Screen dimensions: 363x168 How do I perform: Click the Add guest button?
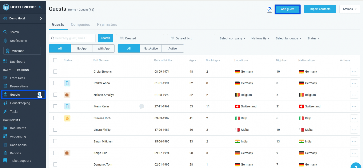[288, 9]
